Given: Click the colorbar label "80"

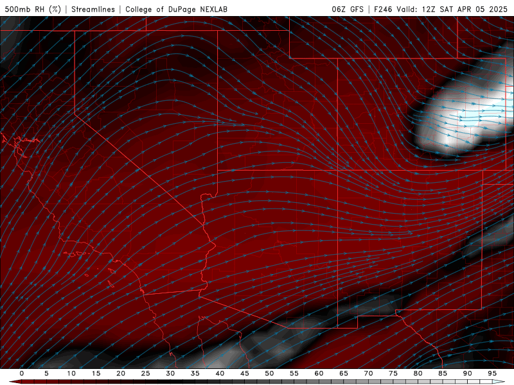Looking at the screenshot, I should point(418,373).
